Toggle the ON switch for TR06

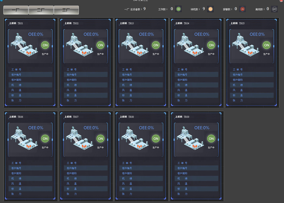pyautogui.click(x=45, y=139)
